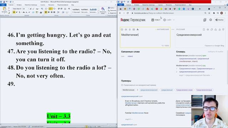Open the on-screen keyboard icon
The width and height of the screenshot is (228, 128).
click(x=134, y=30)
